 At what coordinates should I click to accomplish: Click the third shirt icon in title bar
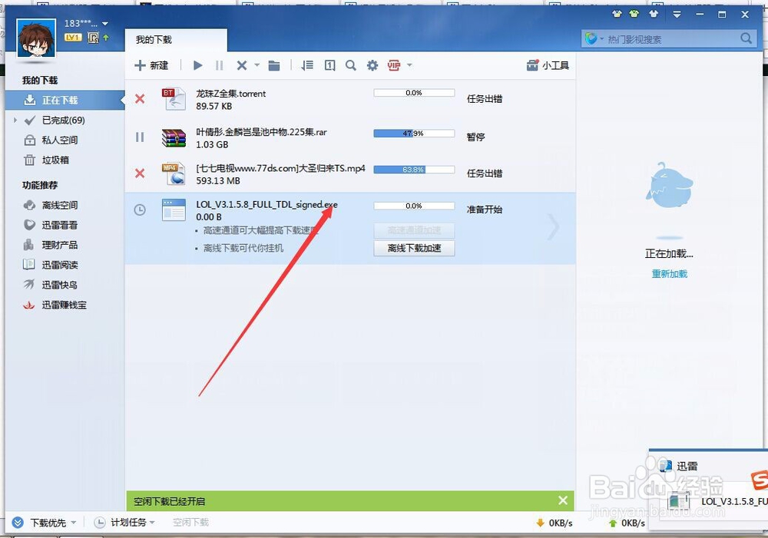[654, 14]
